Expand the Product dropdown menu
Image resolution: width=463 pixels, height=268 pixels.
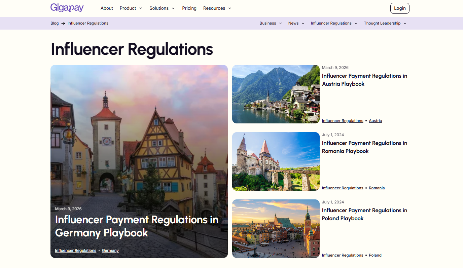(131, 8)
